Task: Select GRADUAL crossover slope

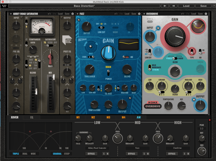Action: [57, 154]
